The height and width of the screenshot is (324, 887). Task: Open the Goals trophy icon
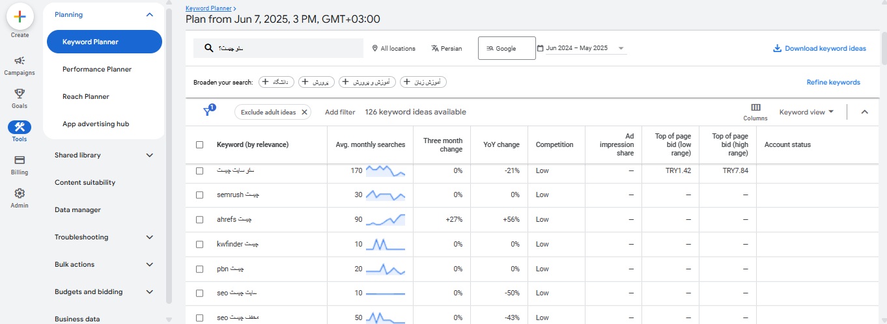click(x=20, y=94)
